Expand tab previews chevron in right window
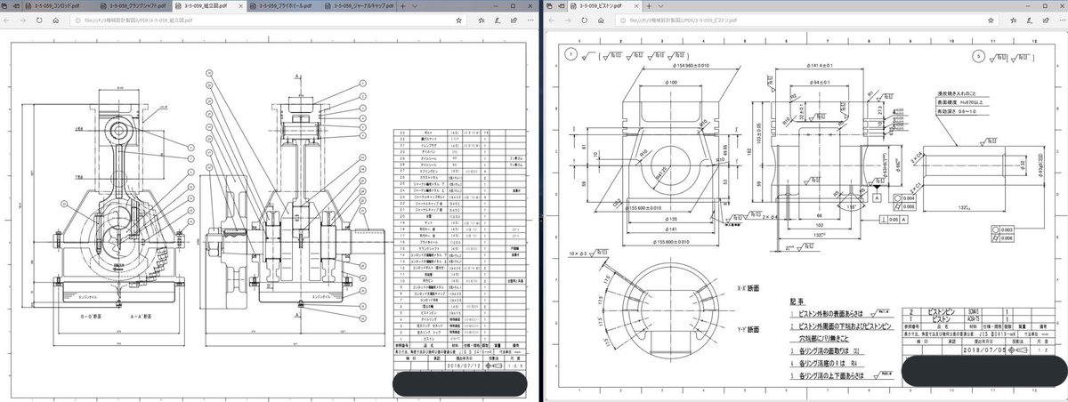 (x=661, y=6)
